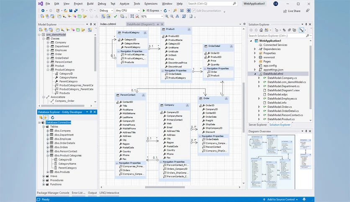
Task: Open the LINQ Interactive panel
Action: pyautogui.click(x=109, y=193)
